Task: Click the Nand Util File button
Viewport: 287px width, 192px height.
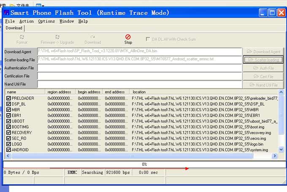Action: click(263, 85)
